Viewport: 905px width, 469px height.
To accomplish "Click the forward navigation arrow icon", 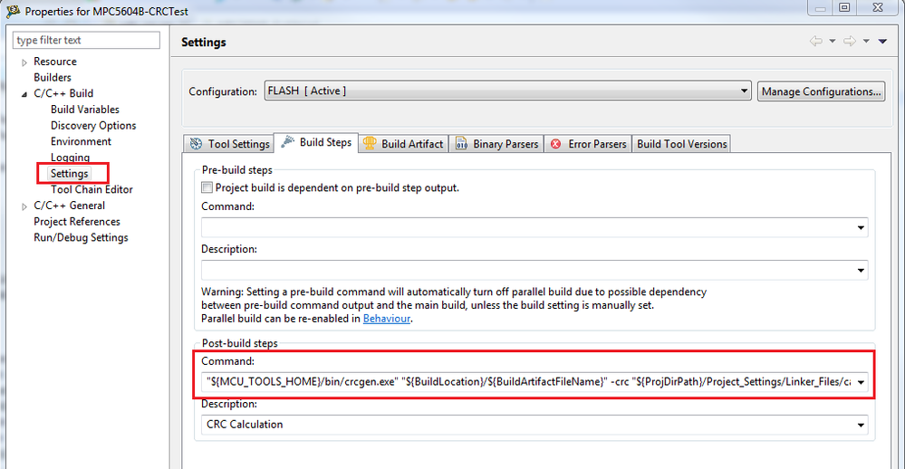I will (x=850, y=41).
